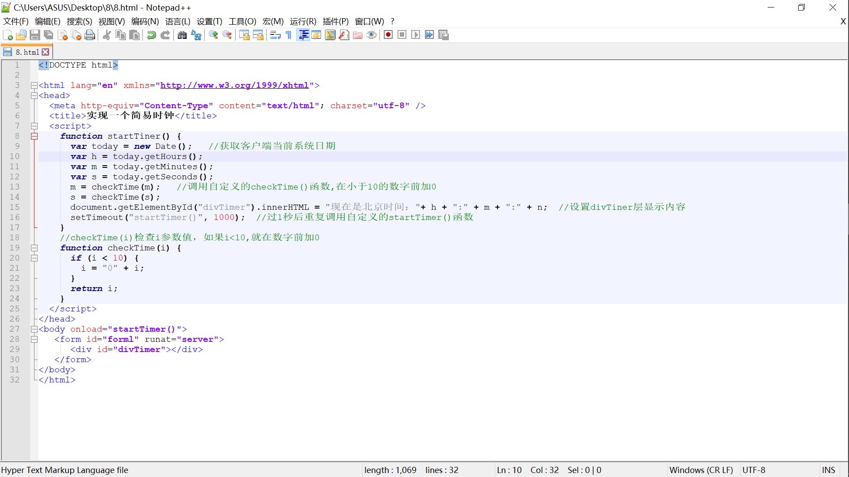The height and width of the screenshot is (477, 849).
Task: Close the 8.html tab with red X
Action: click(x=46, y=52)
